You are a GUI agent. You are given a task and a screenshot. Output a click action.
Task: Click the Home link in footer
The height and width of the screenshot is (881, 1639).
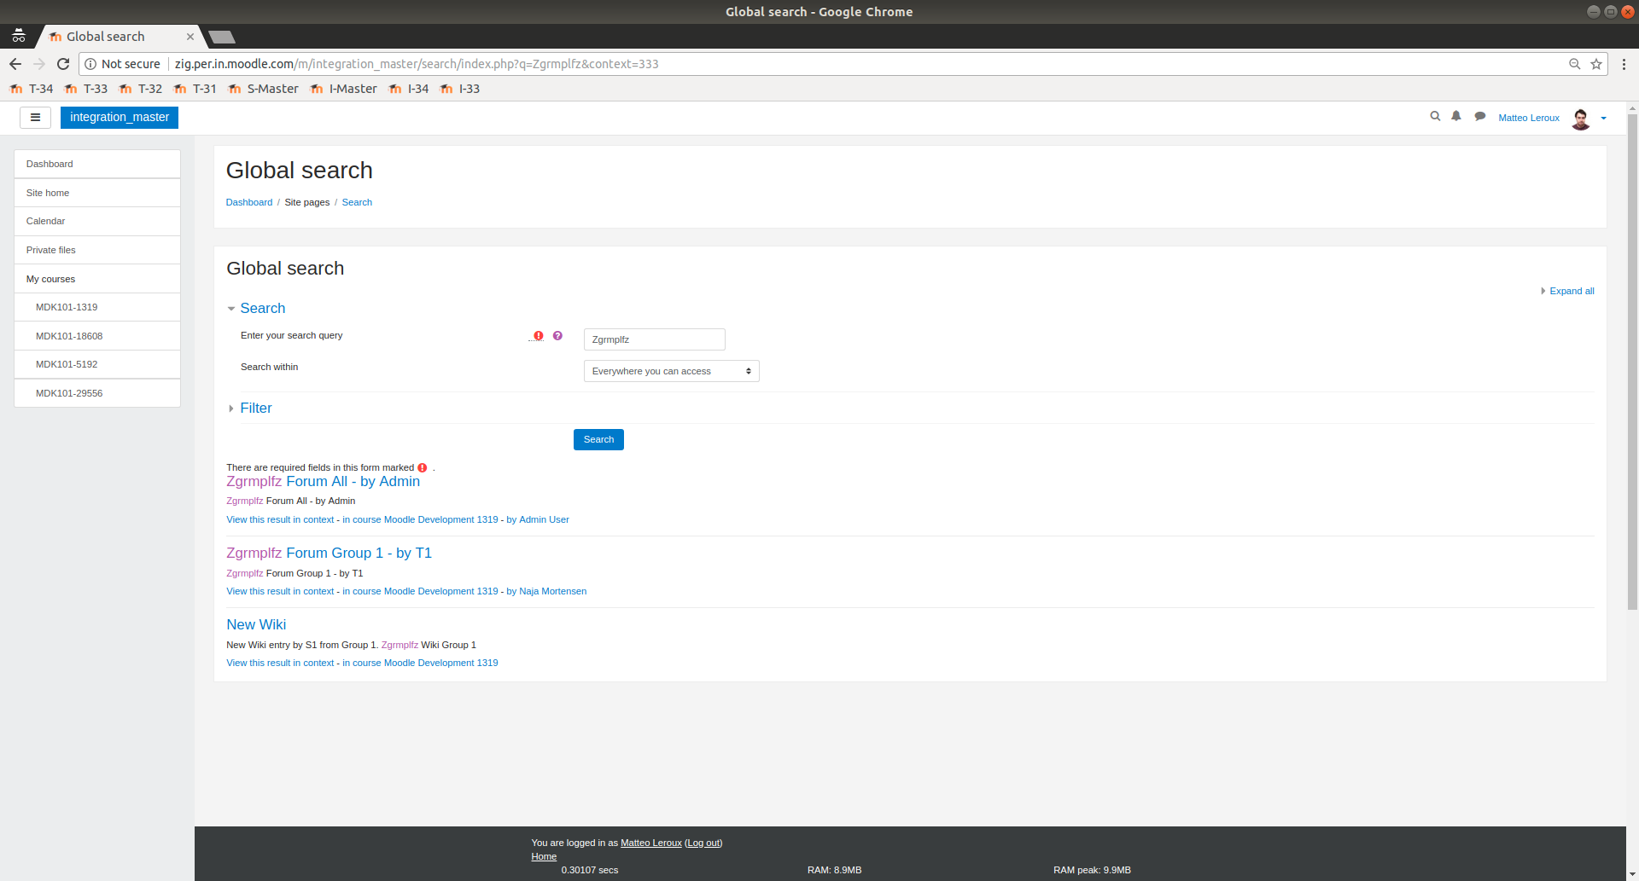coord(544,857)
